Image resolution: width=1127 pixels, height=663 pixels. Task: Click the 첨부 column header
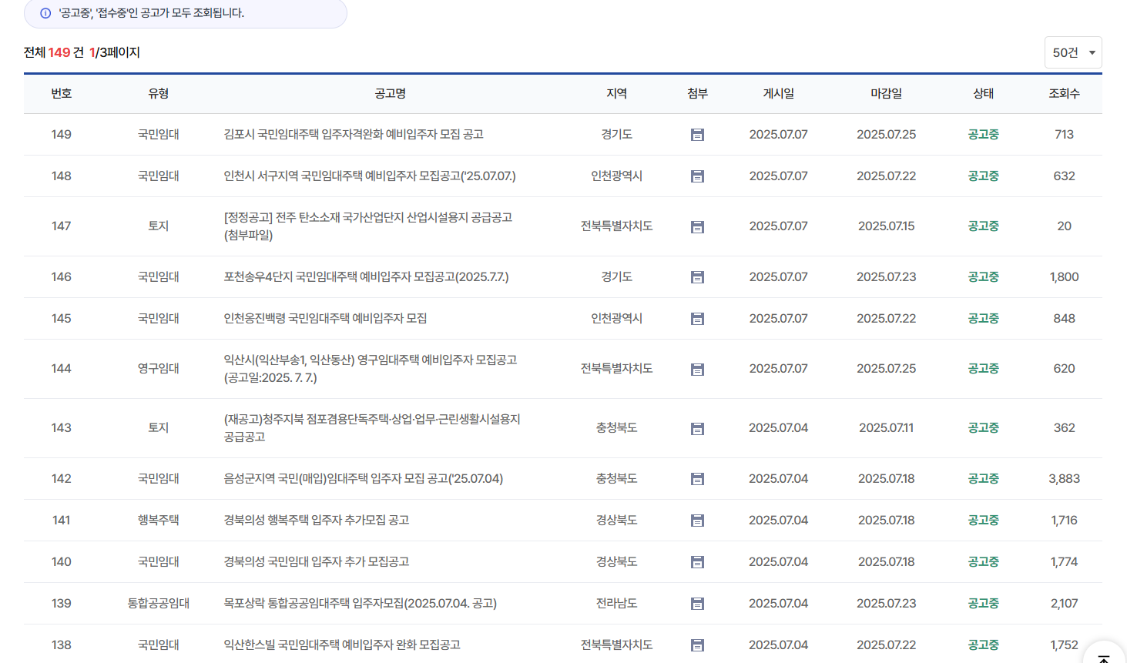[x=698, y=93]
